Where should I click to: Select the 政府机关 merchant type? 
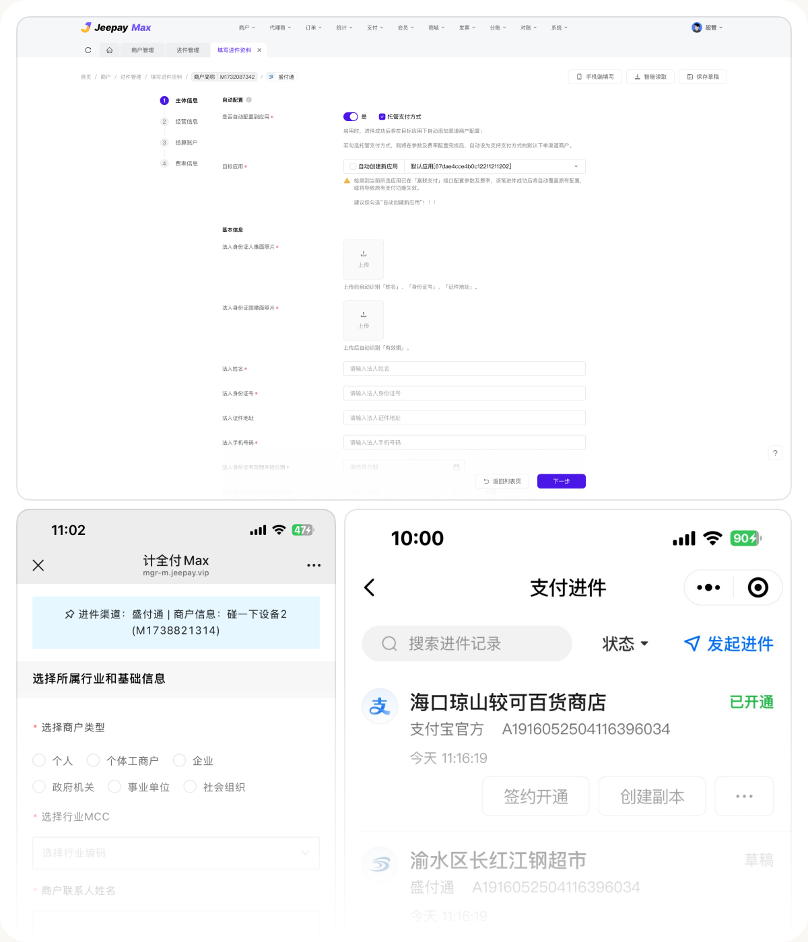click(39, 787)
